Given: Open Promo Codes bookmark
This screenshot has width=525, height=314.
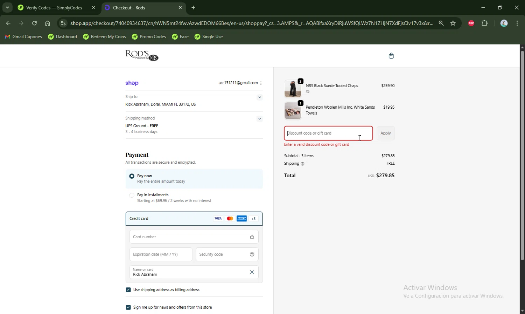Looking at the screenshot, I should point(149,37).
